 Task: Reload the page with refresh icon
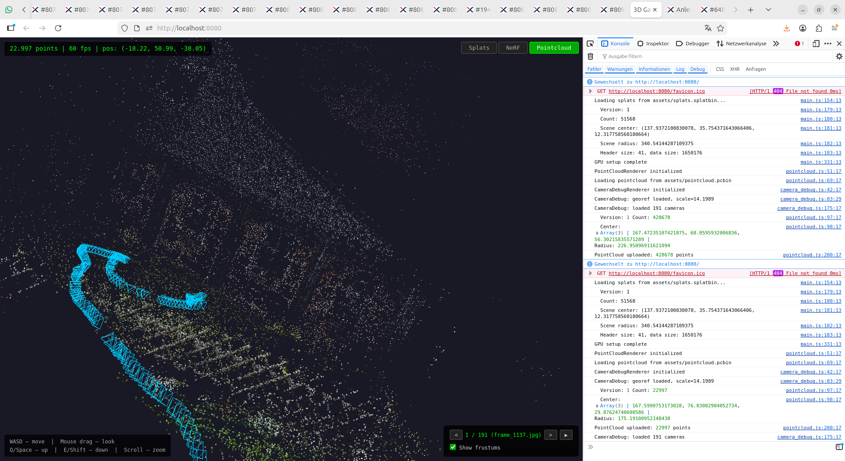pos(58,28)
